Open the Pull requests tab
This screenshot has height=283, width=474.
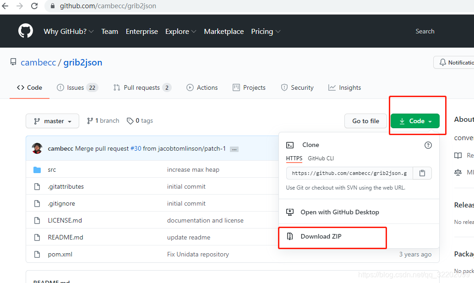(142, 87)
